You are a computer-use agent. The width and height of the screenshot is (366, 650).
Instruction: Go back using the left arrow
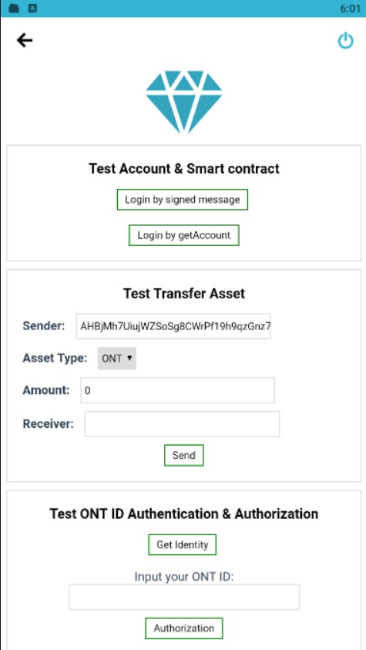pyautogui.click(x=25, y=40)
